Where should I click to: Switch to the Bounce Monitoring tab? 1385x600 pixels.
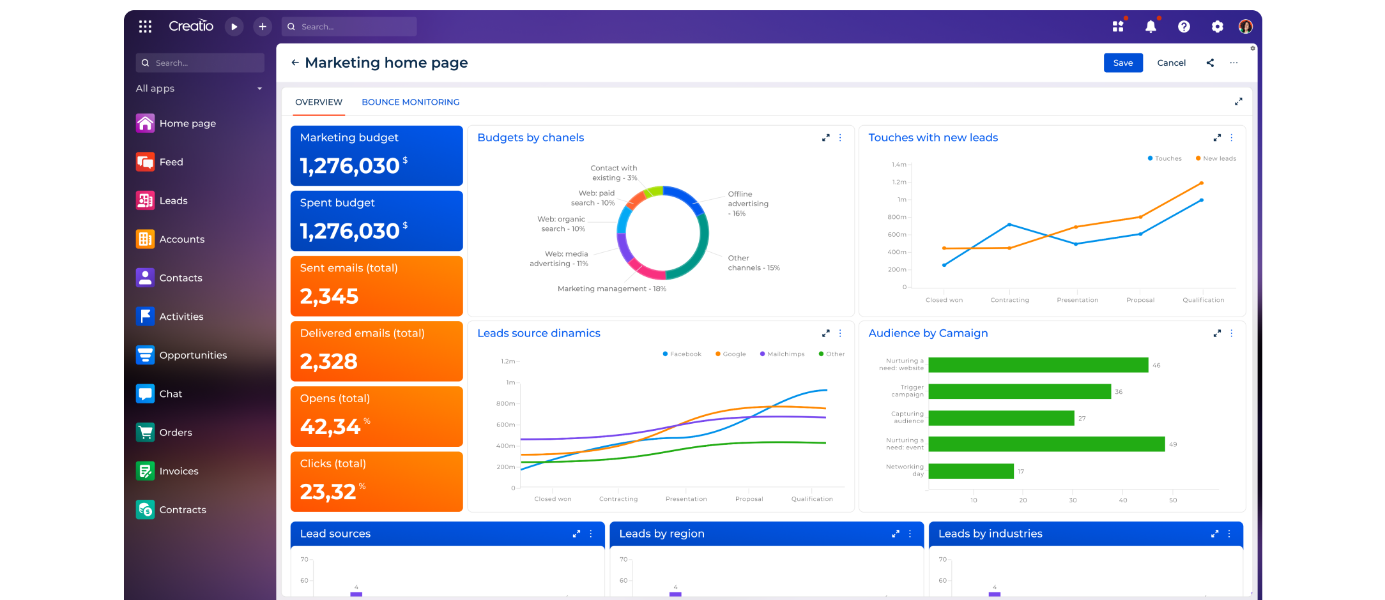pos(410,102)
